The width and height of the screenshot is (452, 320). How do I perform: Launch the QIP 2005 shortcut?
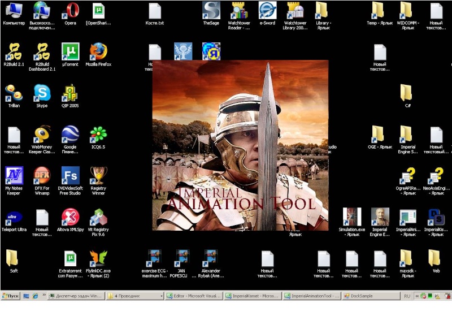(70, 96)
